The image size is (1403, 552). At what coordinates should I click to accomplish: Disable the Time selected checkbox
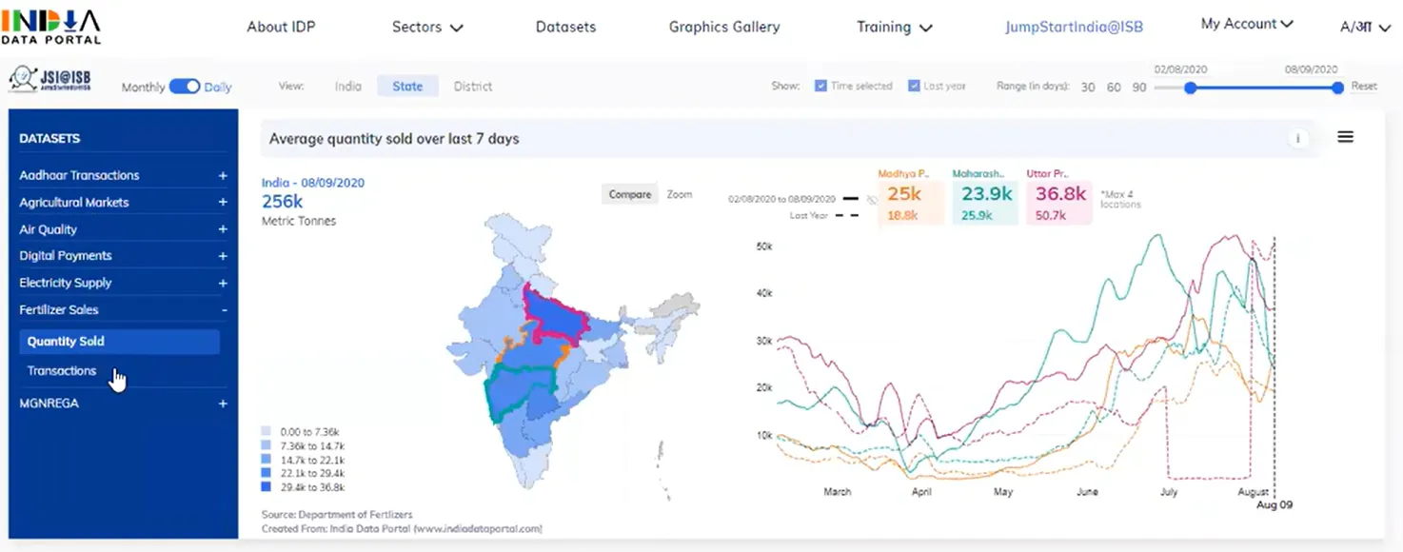point(820,85)
